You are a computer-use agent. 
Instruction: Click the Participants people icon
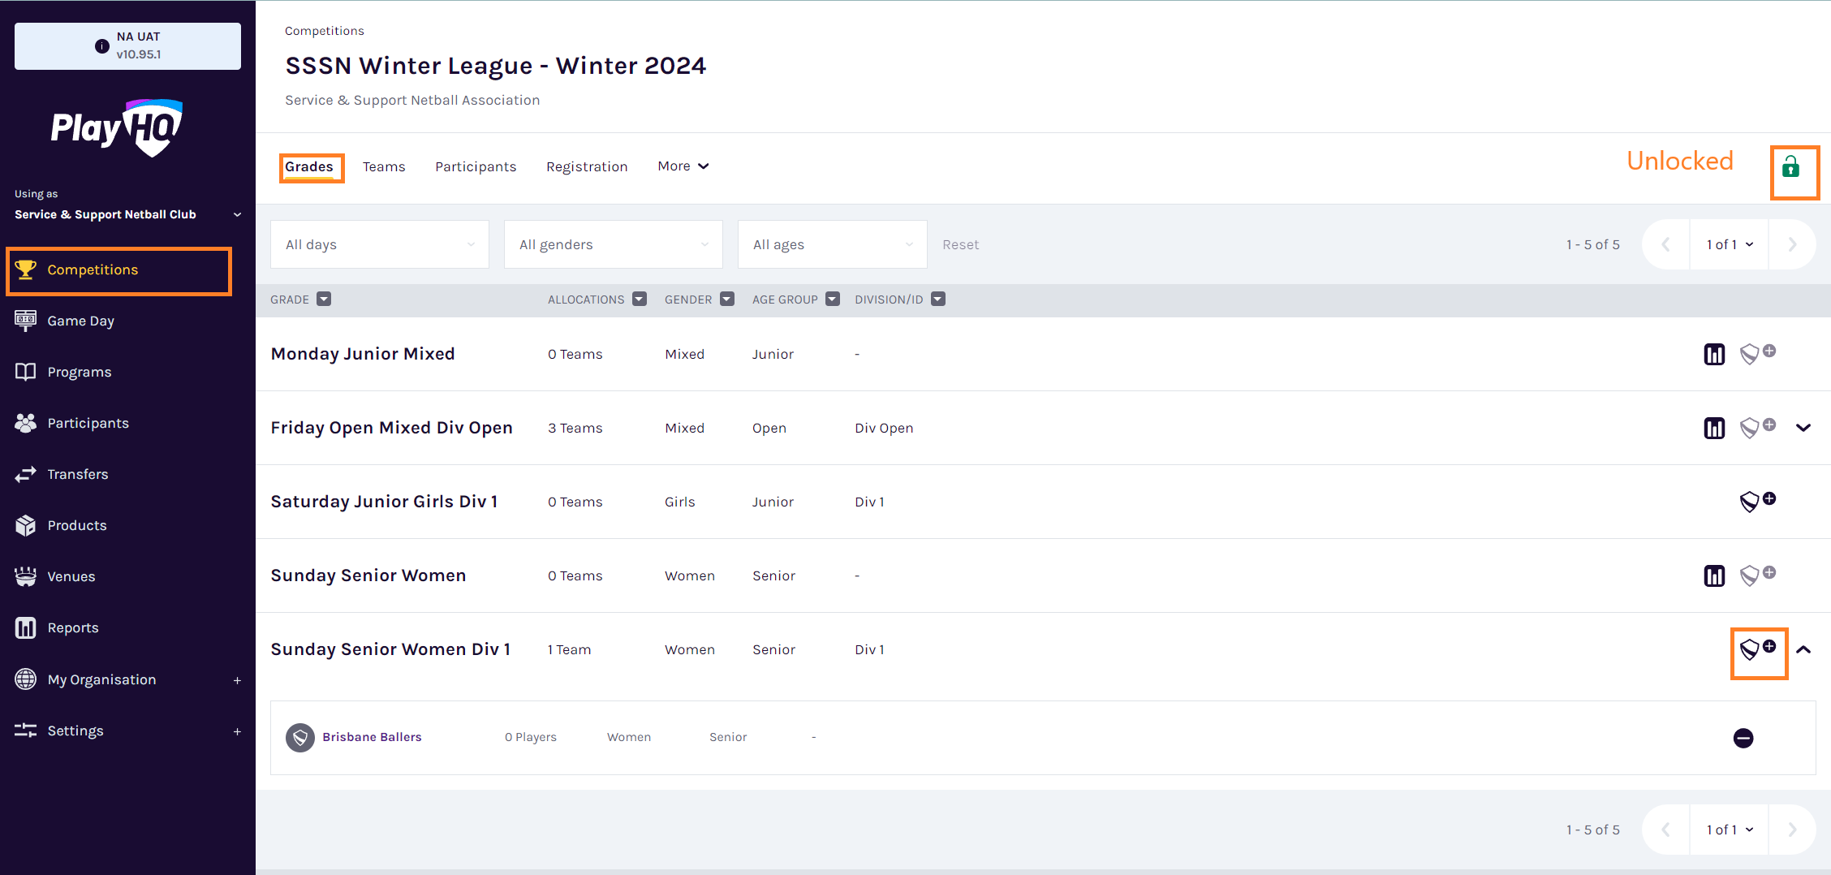click(26, 423)
